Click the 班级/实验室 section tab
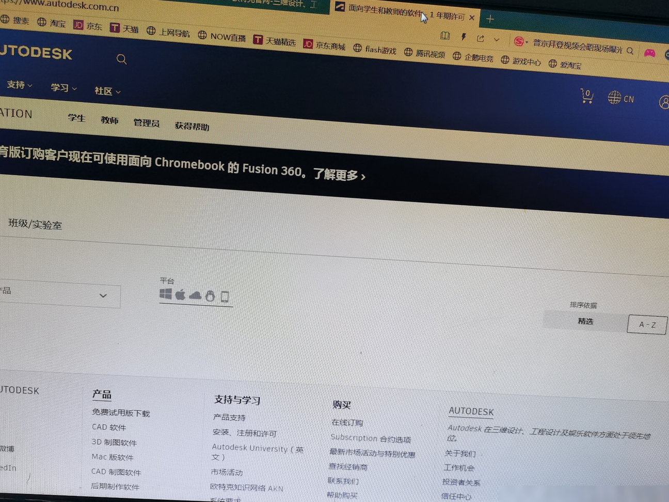This screenshot has height=502, width=669. 35,224
